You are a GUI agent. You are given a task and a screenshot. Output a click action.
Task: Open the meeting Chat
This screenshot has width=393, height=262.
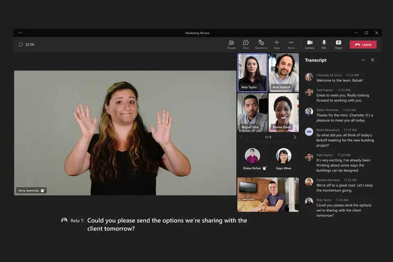coord(246,44)
